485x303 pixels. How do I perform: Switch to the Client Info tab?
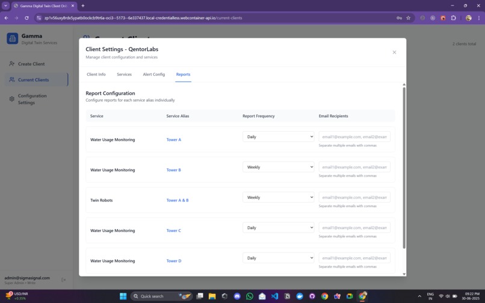(96, 74)
